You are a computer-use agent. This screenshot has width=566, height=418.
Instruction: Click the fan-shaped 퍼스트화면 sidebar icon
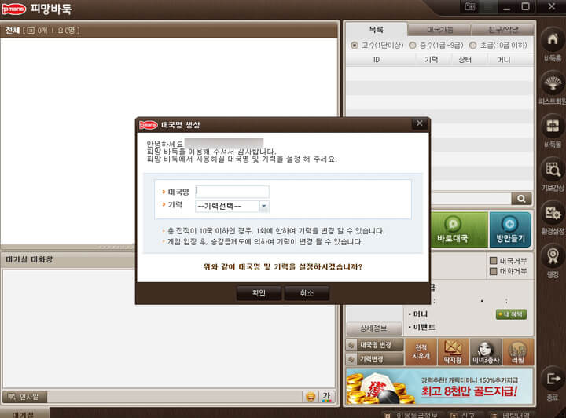tap(553, 83)
